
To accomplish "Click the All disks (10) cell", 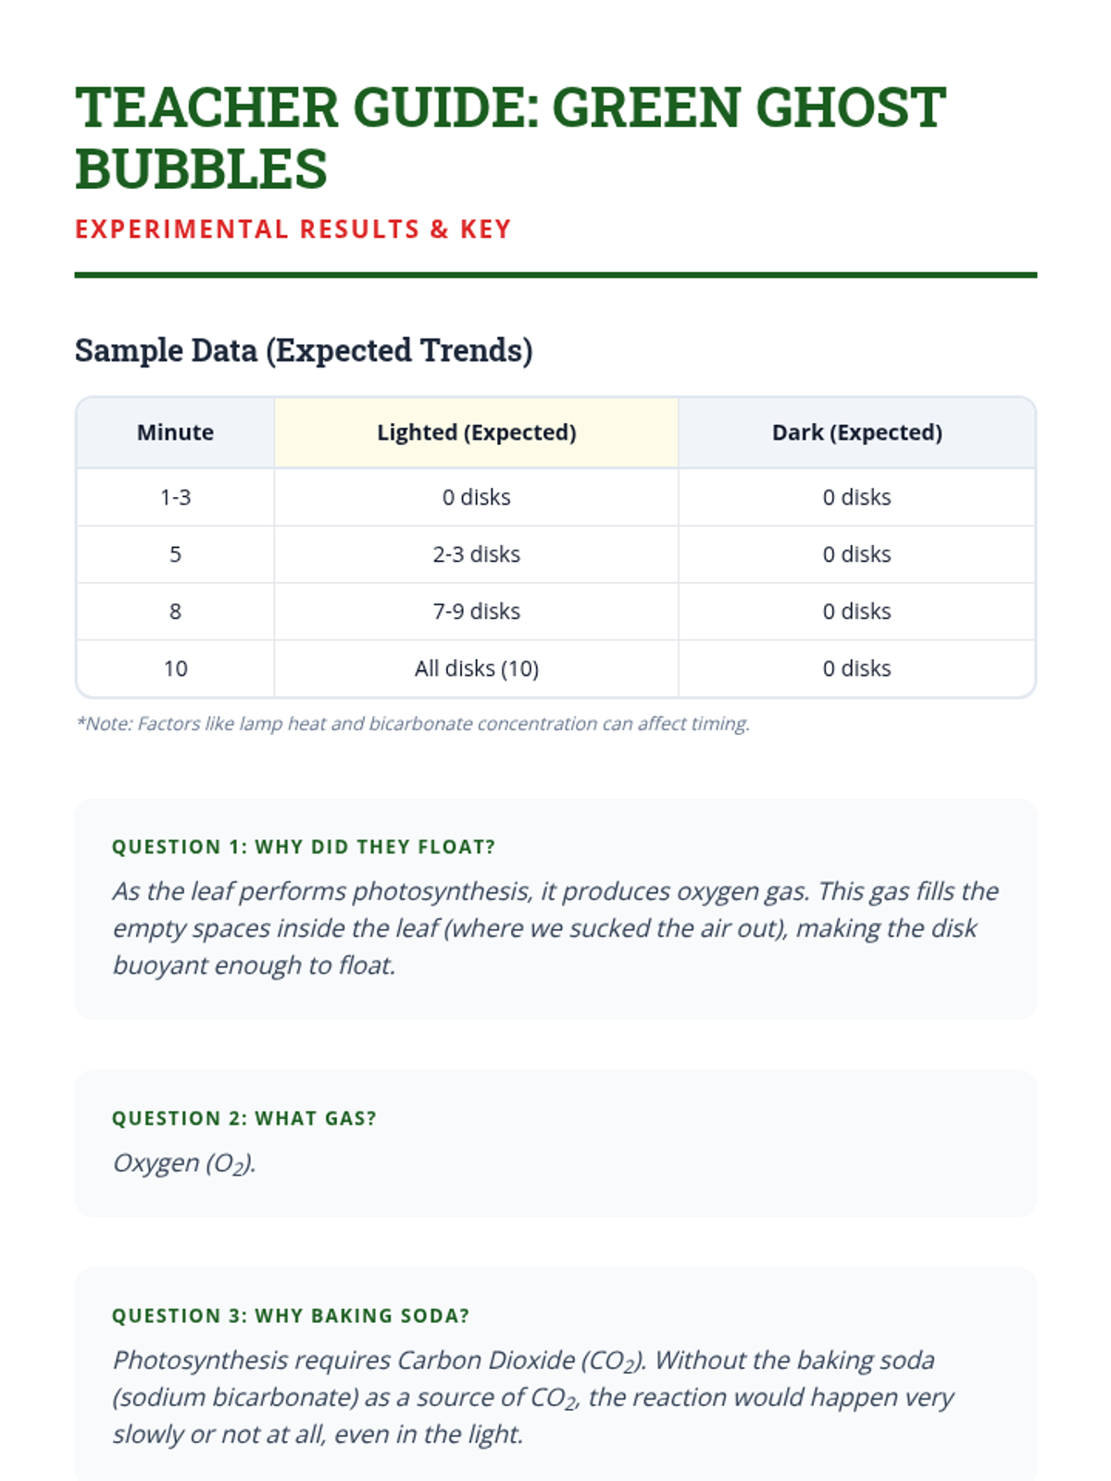I will [476, 668].
